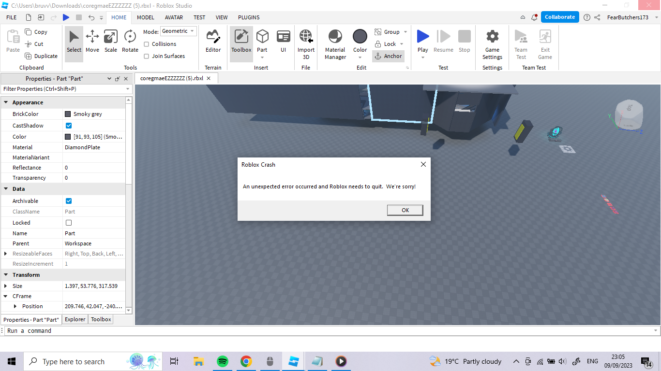The height and width of the screenshot is (371, 661).
Task: Open the FILE menu
Action: (x=11, y=17)
